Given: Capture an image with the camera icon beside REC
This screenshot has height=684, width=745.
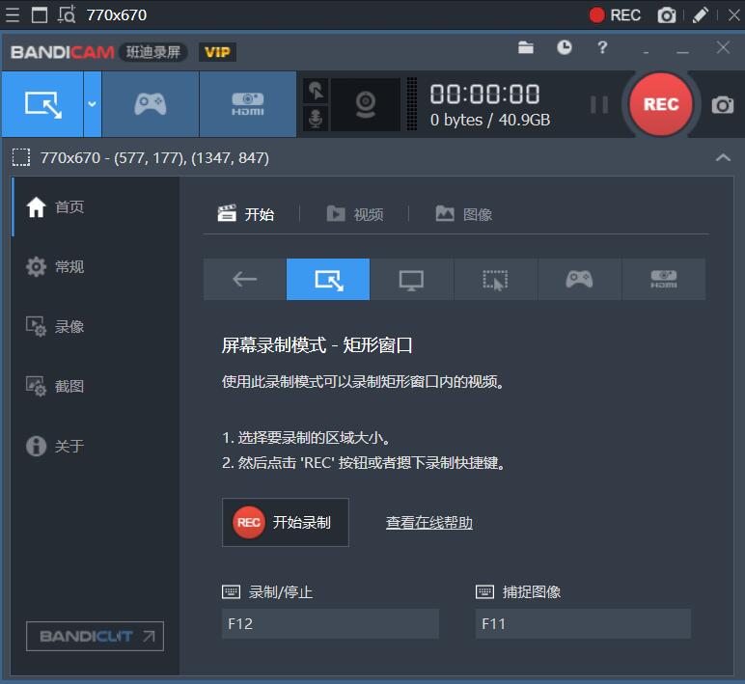Looking at the screenshot, I should pos(722,105).
